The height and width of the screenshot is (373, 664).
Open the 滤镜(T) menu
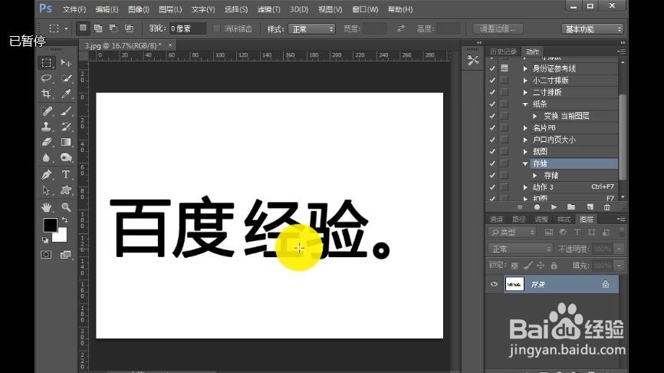(x=268, y=9)
